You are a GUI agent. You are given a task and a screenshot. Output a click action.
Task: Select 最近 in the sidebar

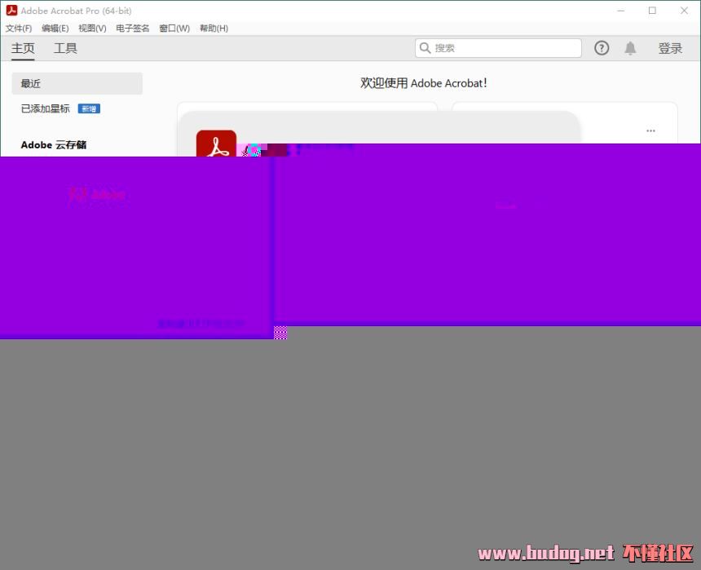(x=77, y=83)
